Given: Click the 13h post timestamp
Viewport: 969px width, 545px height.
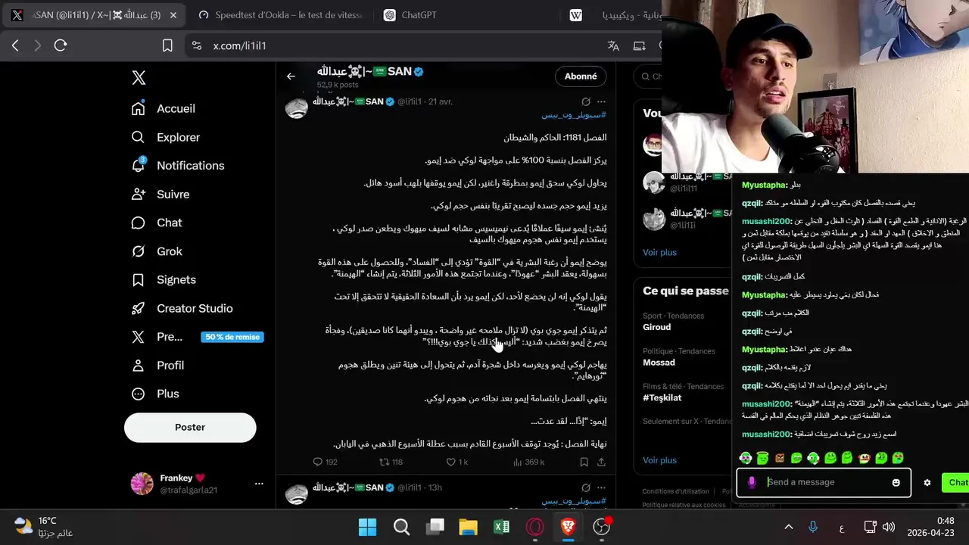Looking at the screenshot, I should click(435, 487).
